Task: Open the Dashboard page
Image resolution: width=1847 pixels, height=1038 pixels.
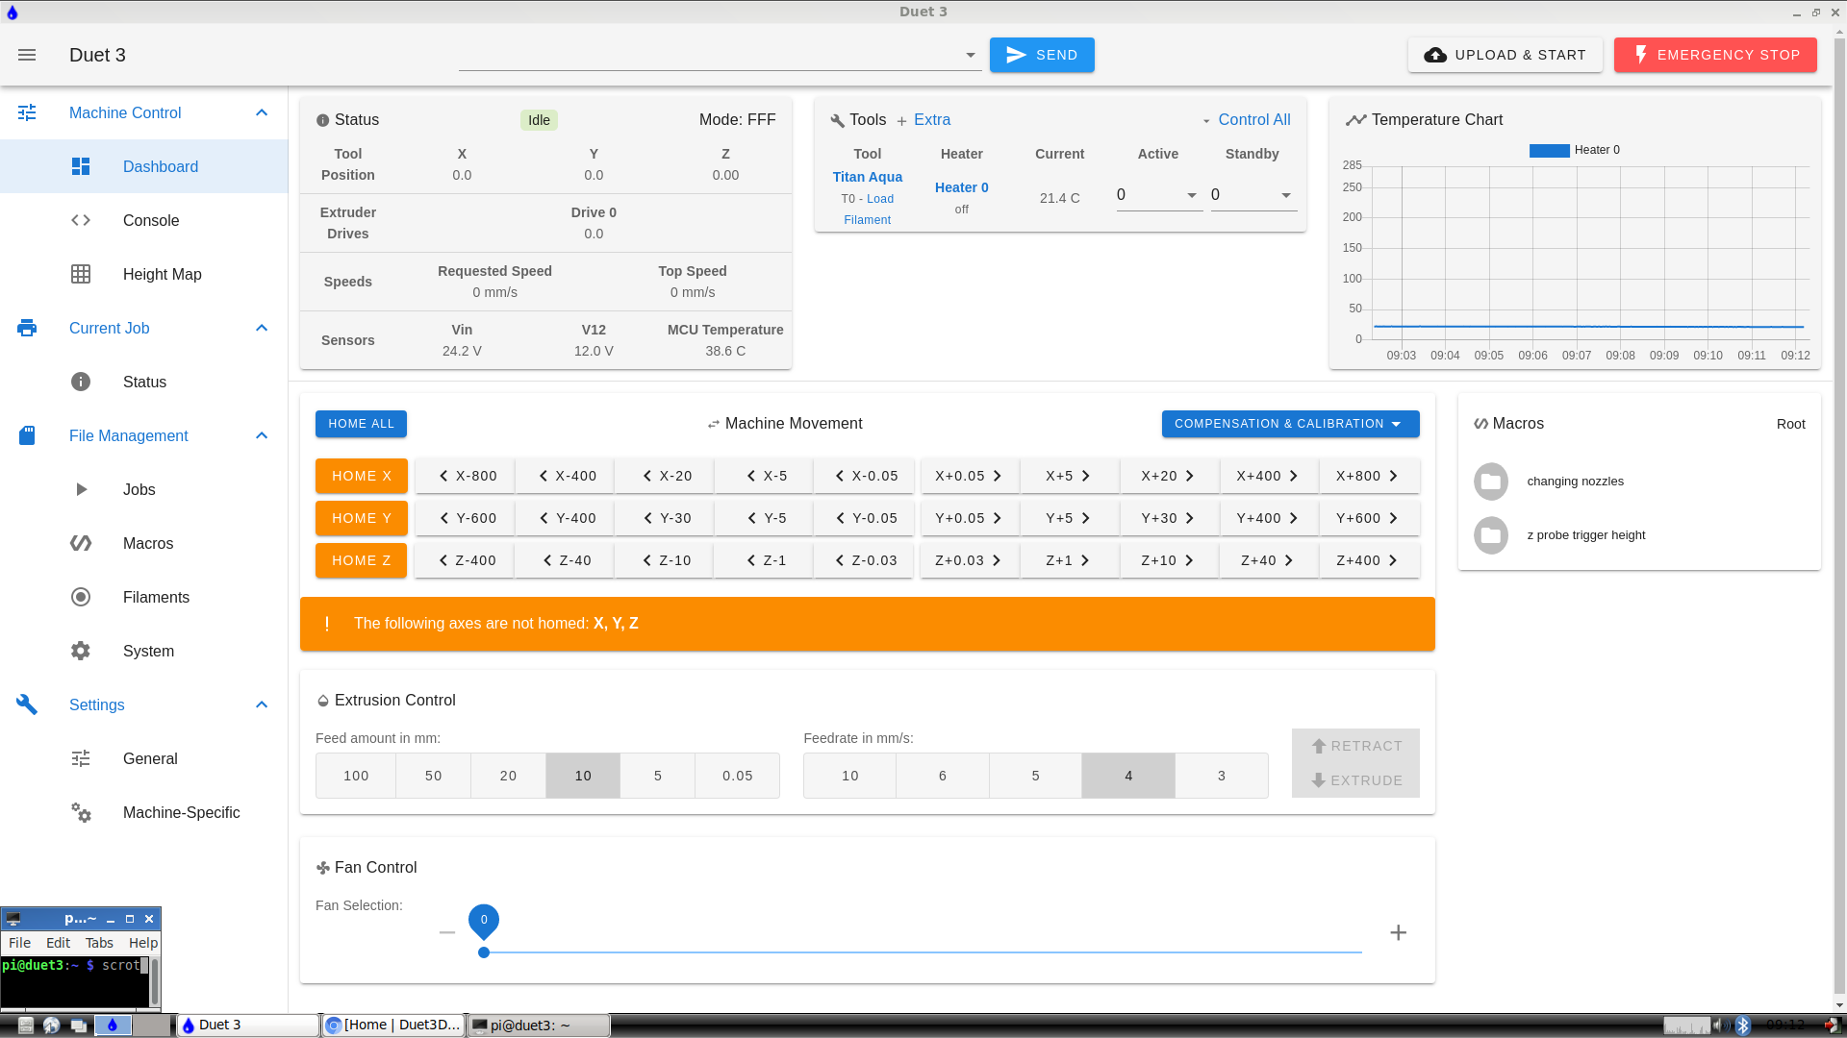Action: click(x=144, y=166)
